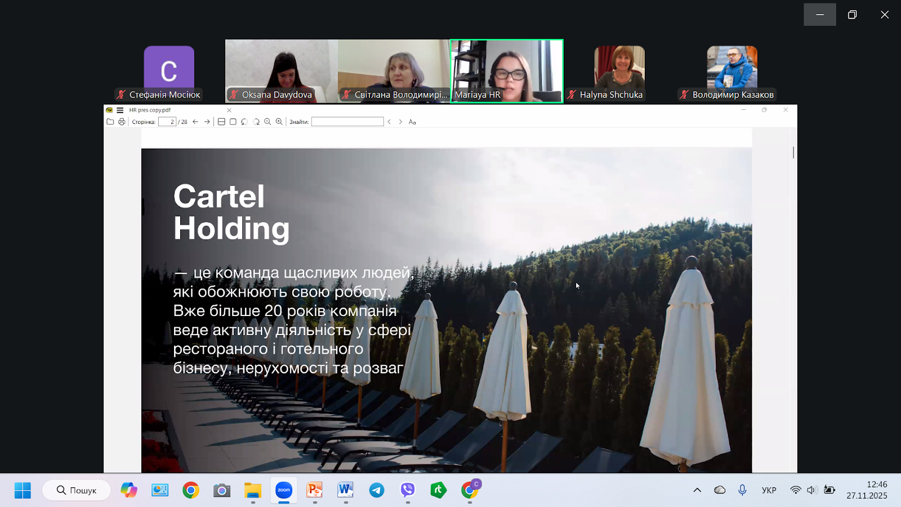
Task: Select Halyna Shchuka participant thumbnail
Action: [619, 71]
